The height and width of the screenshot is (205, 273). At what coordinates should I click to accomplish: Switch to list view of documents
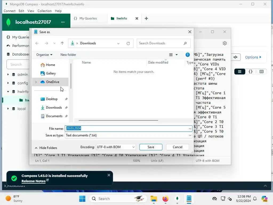click(240, 72)
